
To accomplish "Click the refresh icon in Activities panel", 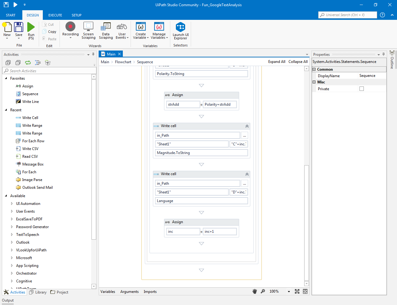I will pos(28,63).
